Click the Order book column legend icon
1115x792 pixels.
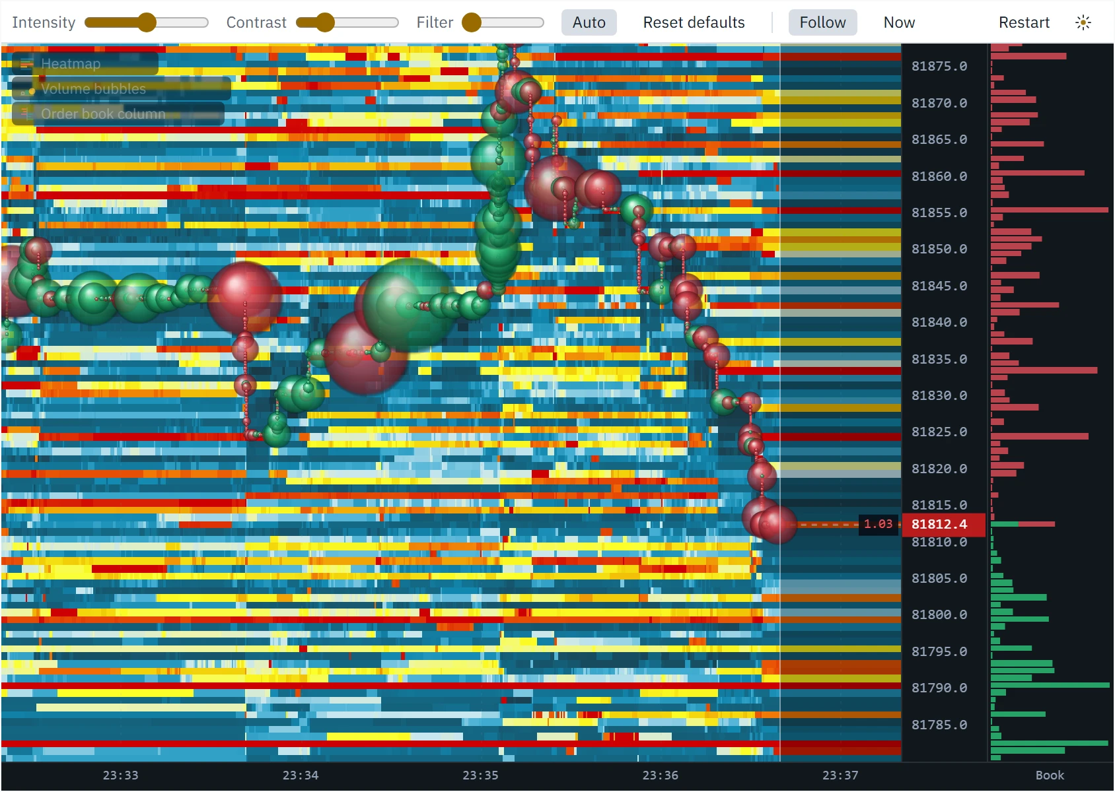(26, 114)
